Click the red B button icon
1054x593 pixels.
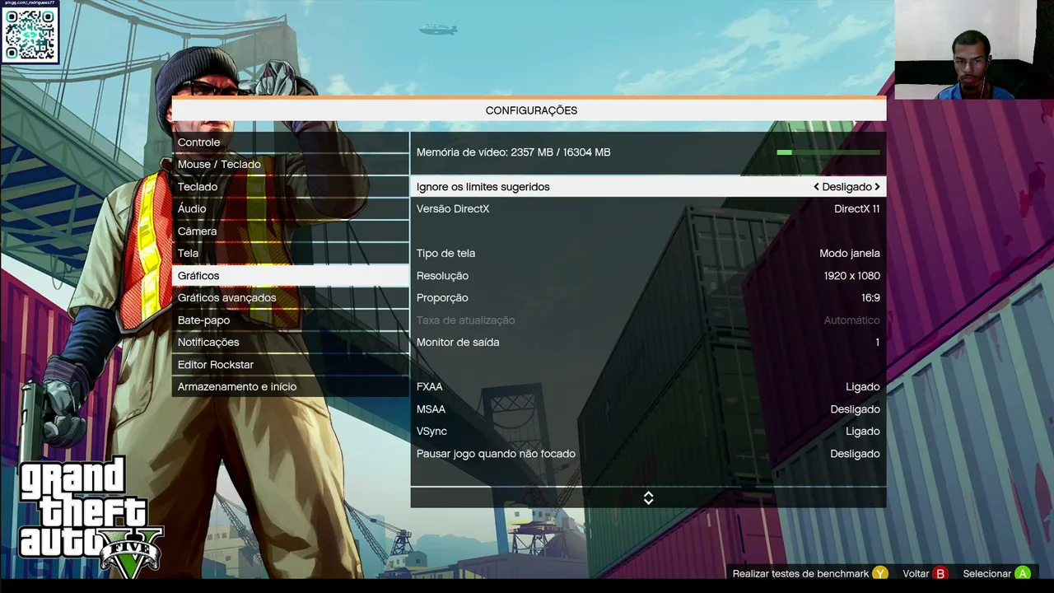[x=940, y=573]
